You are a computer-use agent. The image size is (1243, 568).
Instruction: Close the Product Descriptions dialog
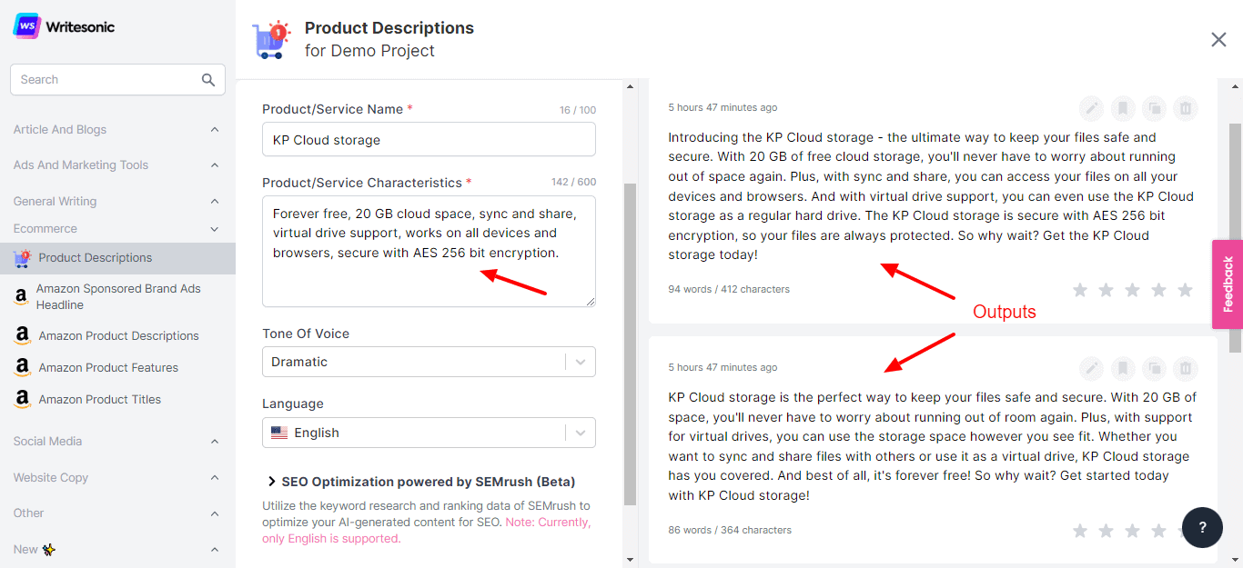[1218, 39]
